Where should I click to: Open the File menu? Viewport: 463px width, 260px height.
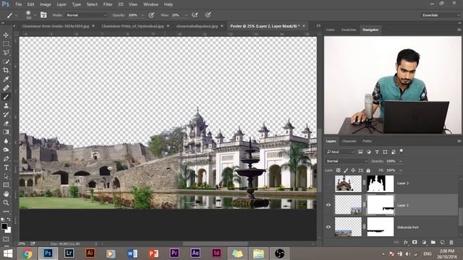(x=18, y=4)
